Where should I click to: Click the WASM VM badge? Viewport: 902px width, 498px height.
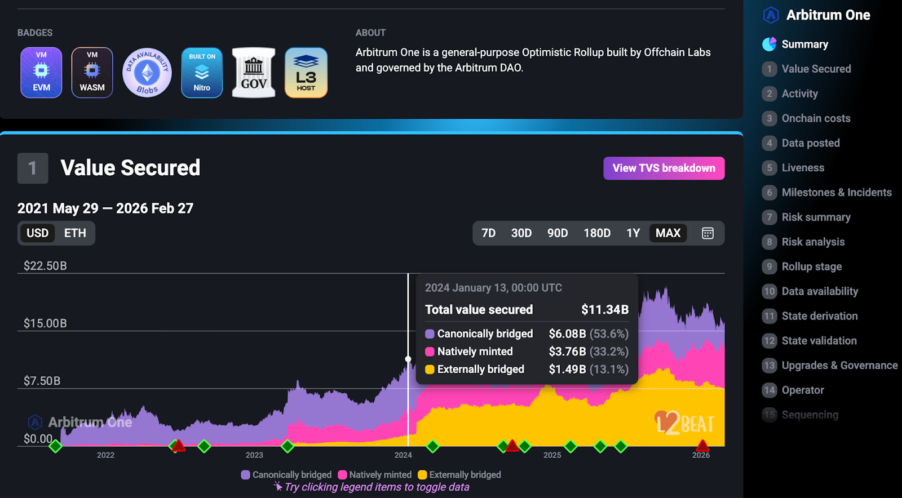click(x=92, y=73)
